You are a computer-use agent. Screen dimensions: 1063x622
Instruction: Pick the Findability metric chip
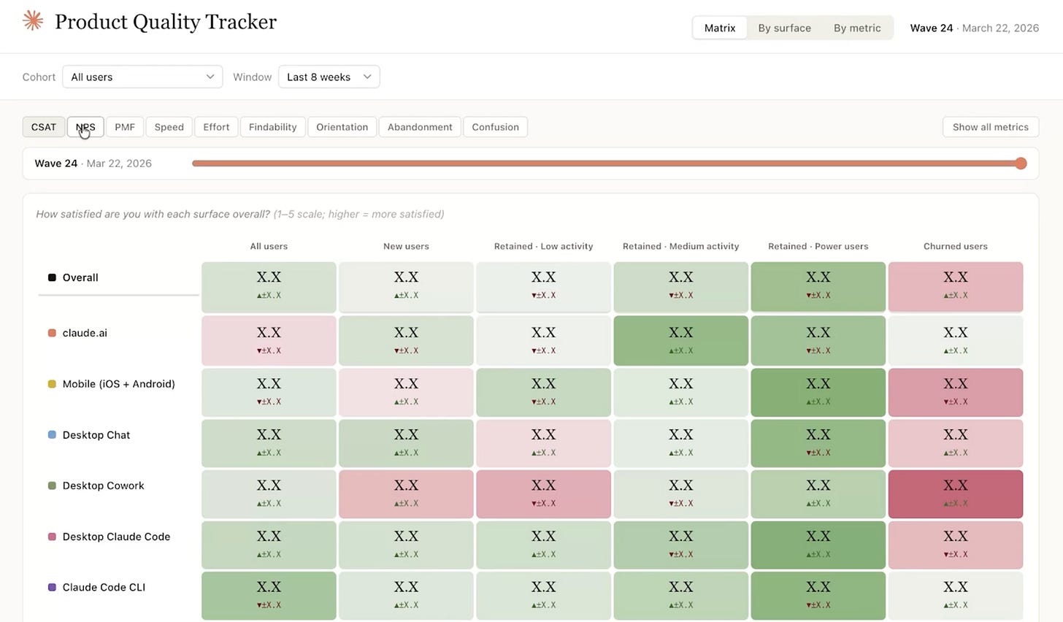pyautogui.click(x=272, y=127)
